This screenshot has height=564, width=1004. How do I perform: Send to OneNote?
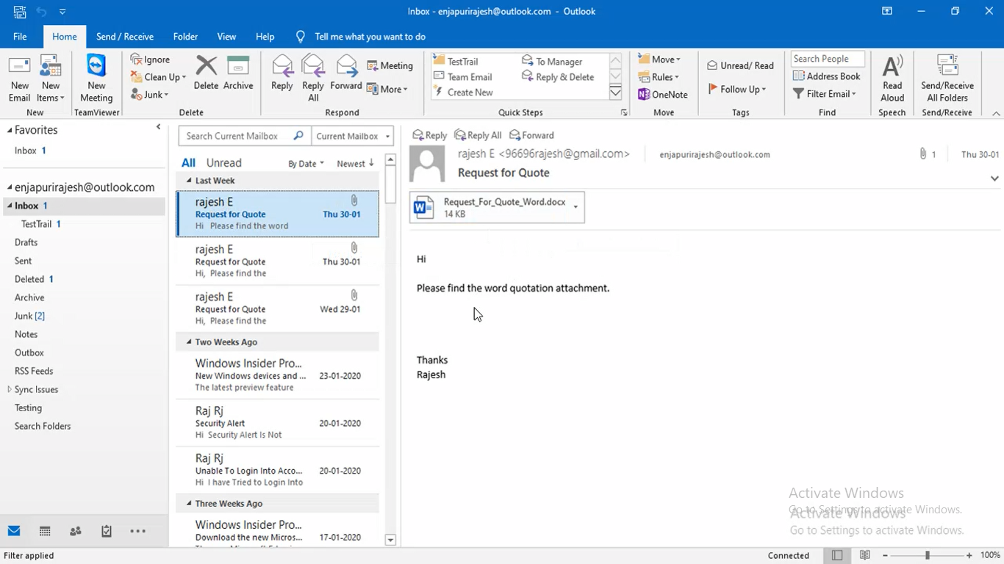click(x=662, y=95)
